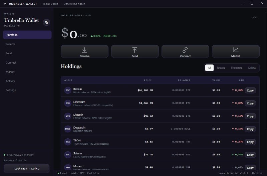Click Solana's 0.72% 24h change

tap(237, 155)
